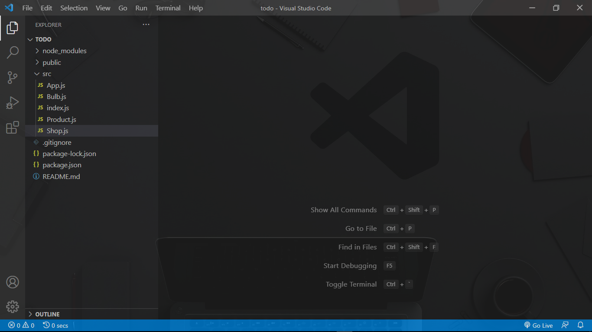Open the Extensions view
The image size is (592, 332).
coord(13,128)
